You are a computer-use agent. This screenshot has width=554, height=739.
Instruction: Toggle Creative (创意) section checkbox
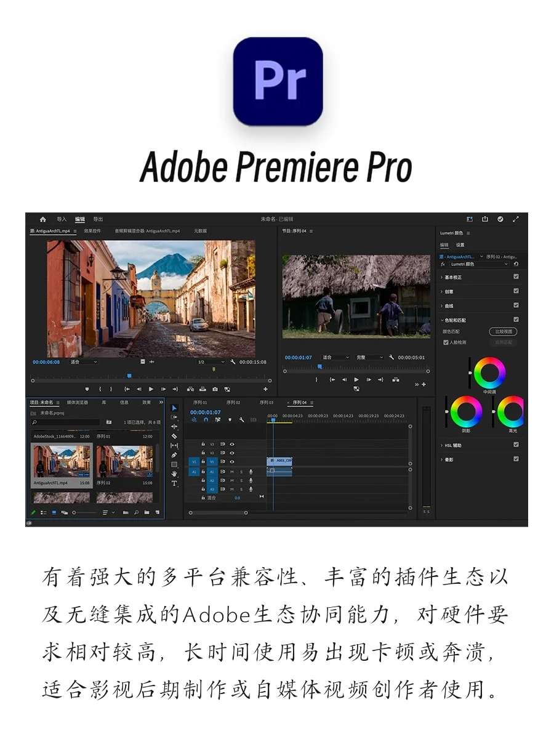(x=516, y=291)
